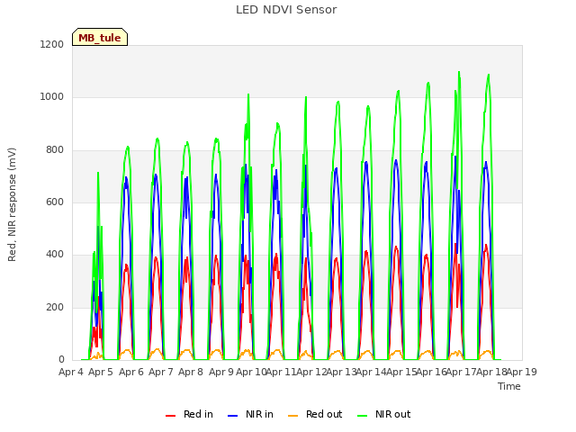Click the 0 y-axis tick label

coord(61,360)
